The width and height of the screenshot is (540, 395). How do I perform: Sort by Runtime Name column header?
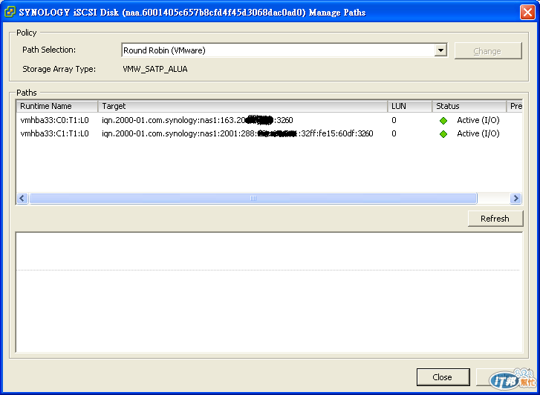57,106
